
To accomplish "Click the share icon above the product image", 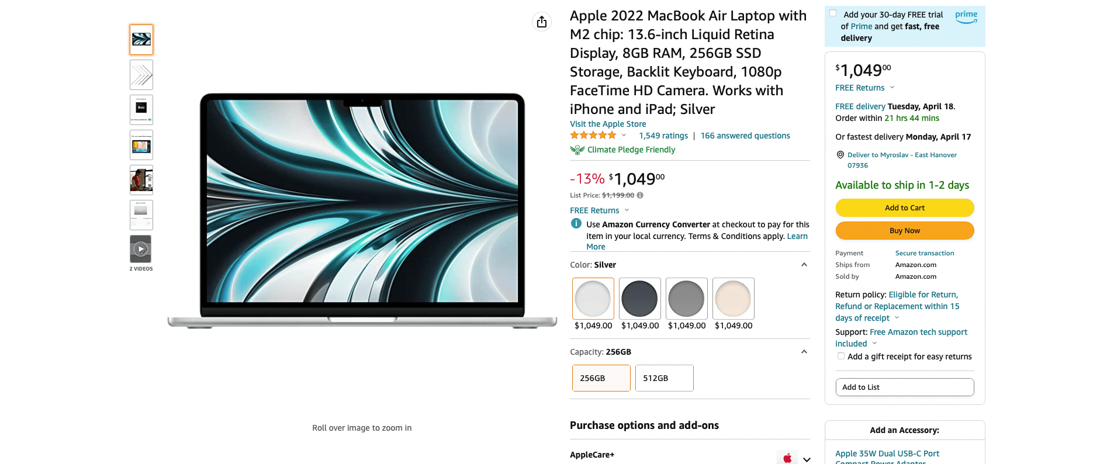I will (x=542, y=21).
